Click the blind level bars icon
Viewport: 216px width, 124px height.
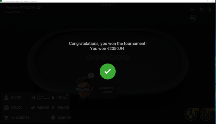point(33,97)
